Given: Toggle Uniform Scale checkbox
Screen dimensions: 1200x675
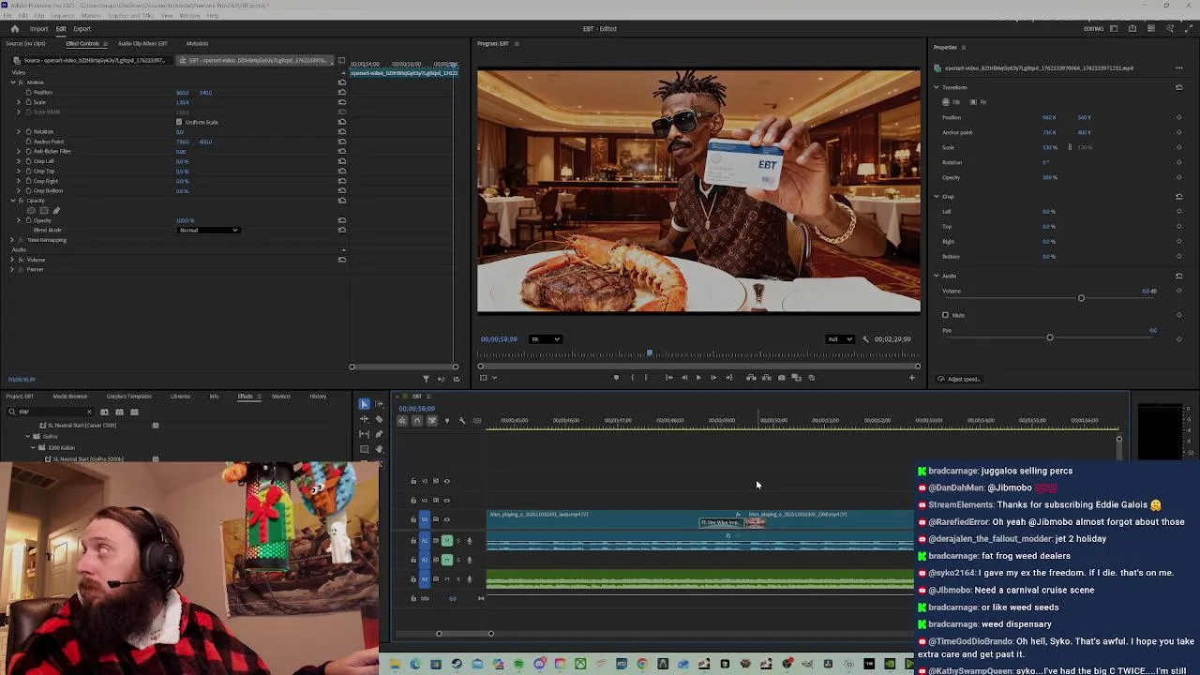Looking at the screenshot, I should pyautogui.click(x=179, y=122).
